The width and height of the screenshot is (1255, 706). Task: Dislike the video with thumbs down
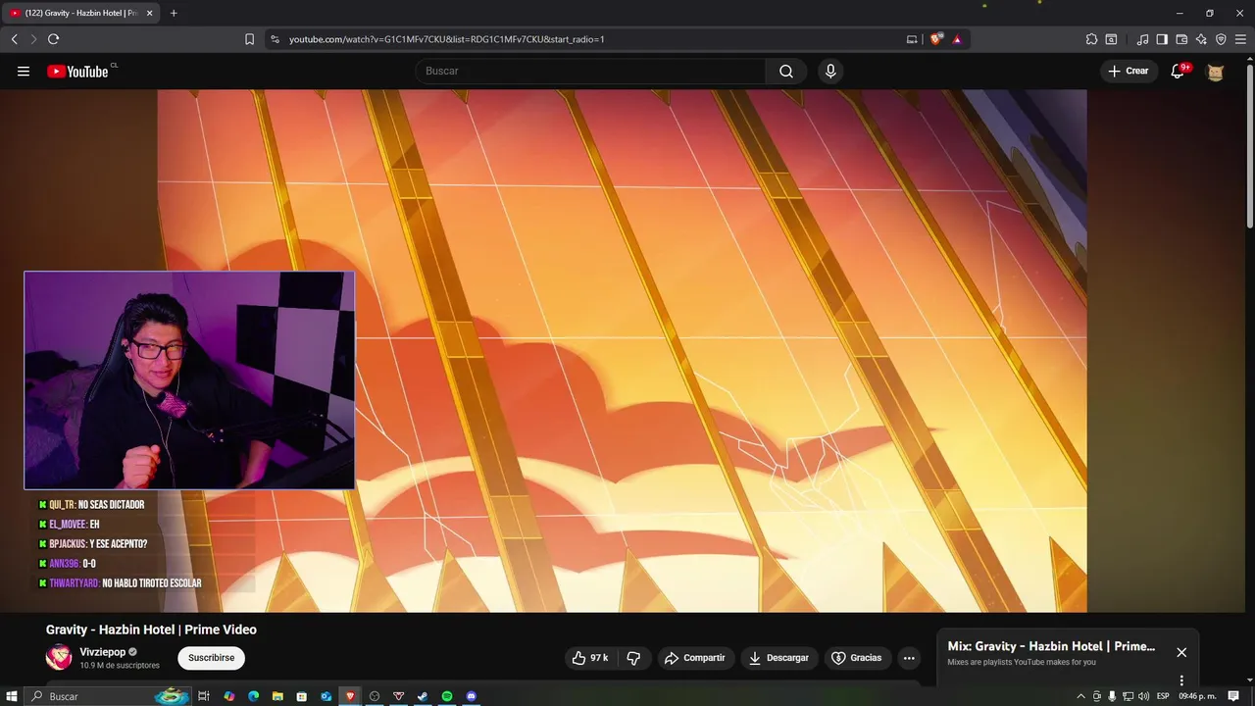[633, 658]
